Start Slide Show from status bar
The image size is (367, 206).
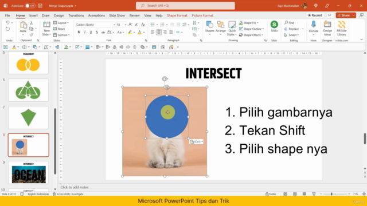tap(314, 194)
